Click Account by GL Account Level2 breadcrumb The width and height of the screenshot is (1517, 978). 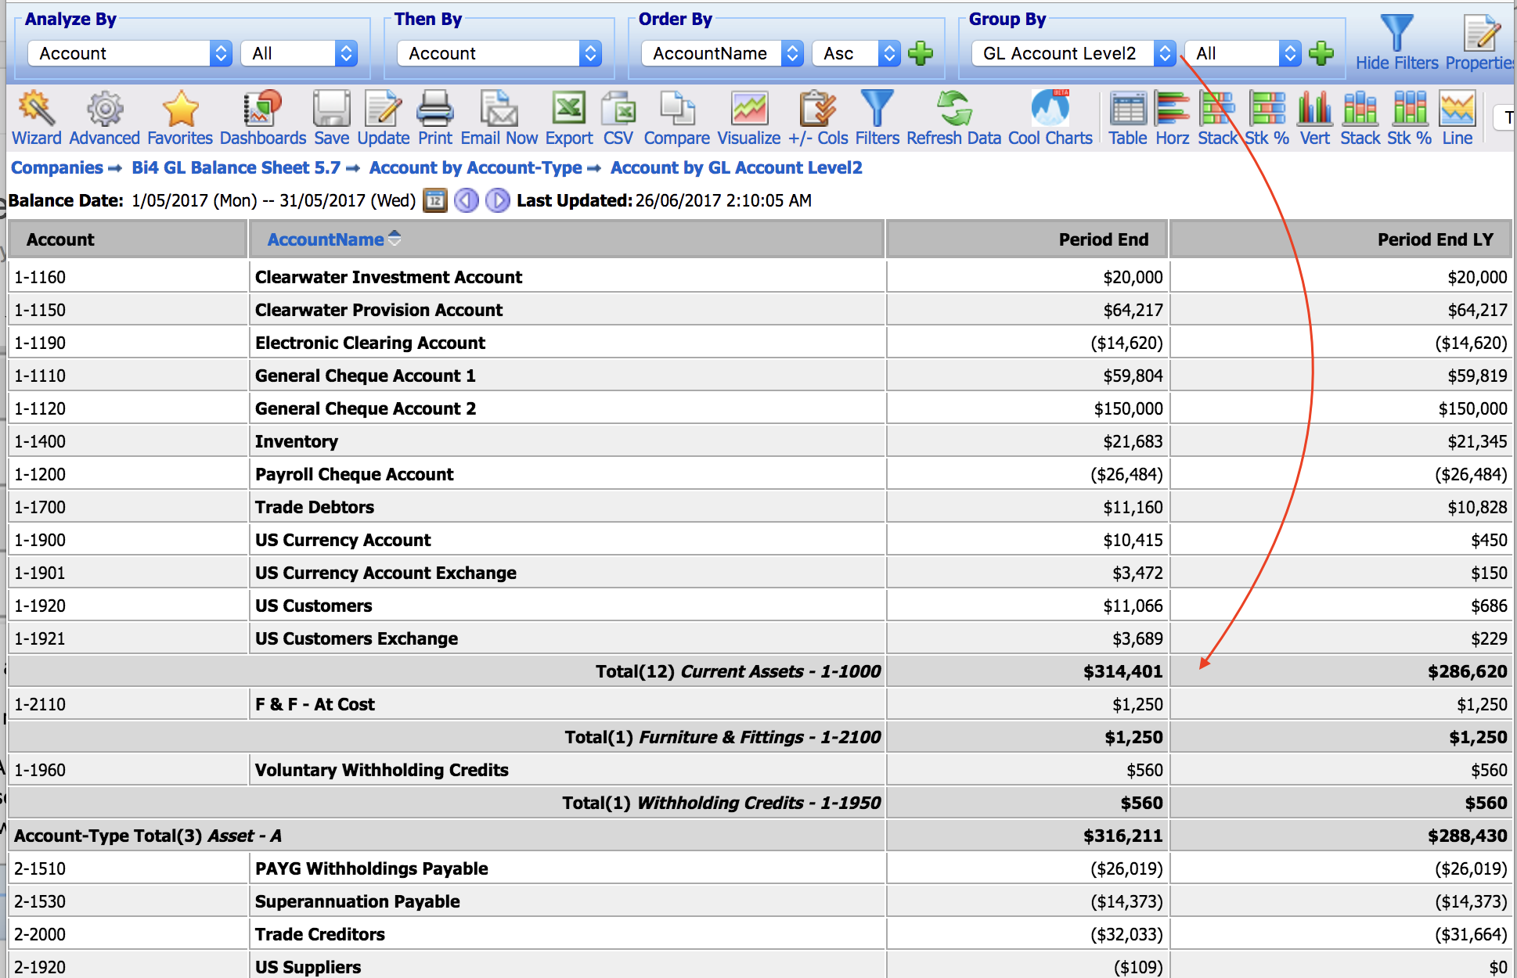tap(737, 167)
